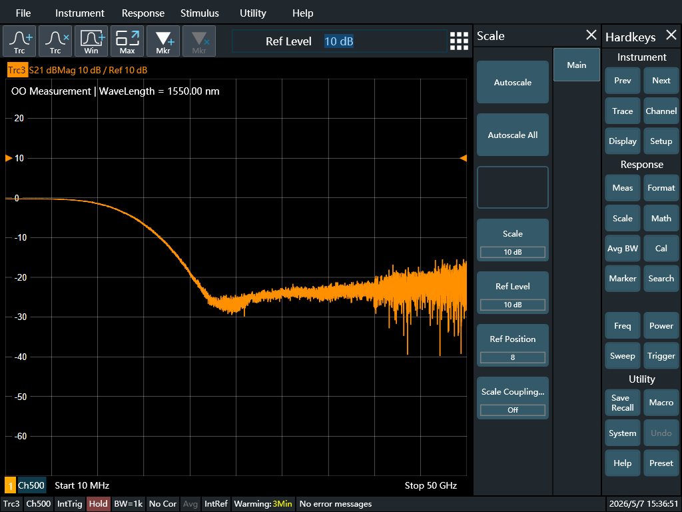Click the IntTrig status bar entry

coord(69,504)
